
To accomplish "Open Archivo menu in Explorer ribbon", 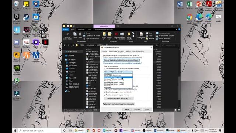I will click(x=66, y=30).
